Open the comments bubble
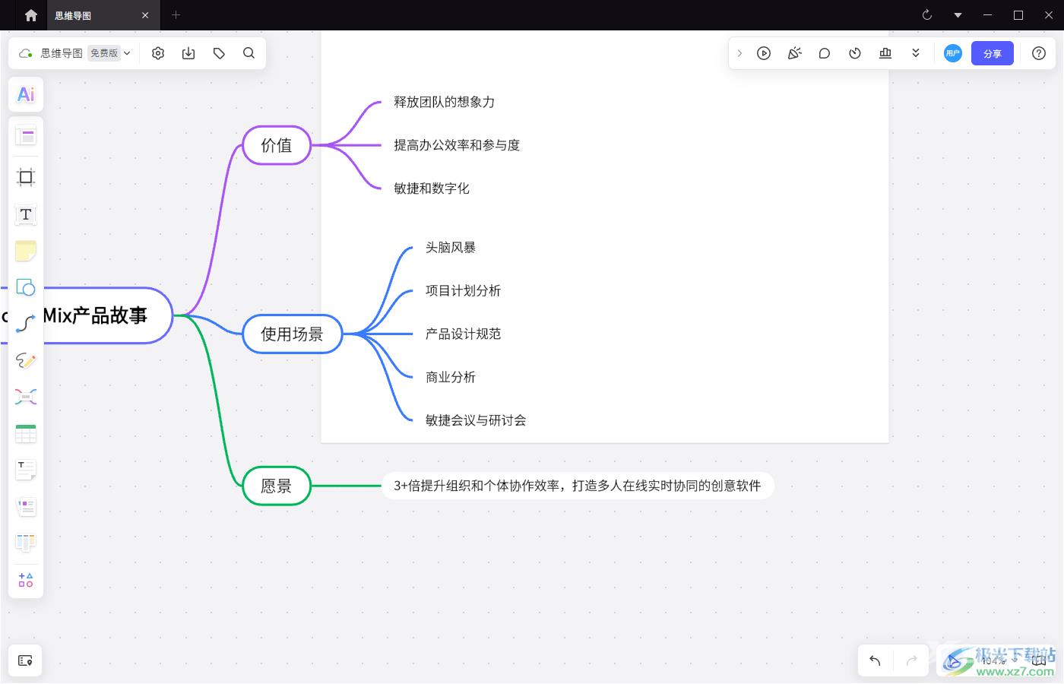 tap(825, 53)
